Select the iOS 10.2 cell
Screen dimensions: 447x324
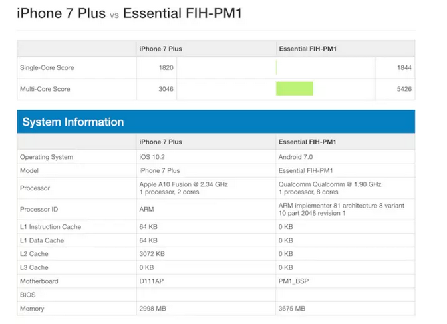tap(152, 157)
